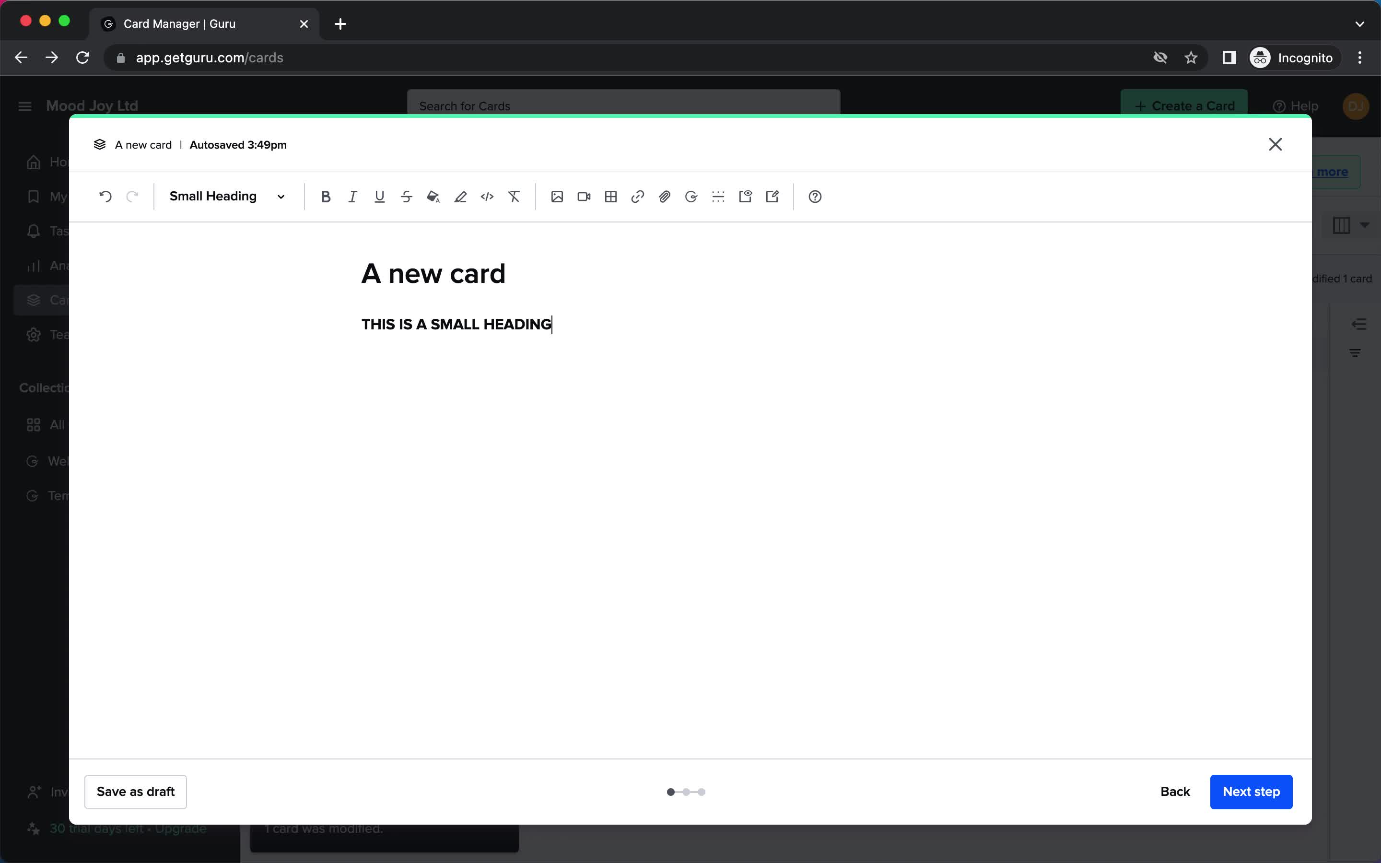Click the card title input field
This screenshot has height=863, width=1381.
[433, 273]
